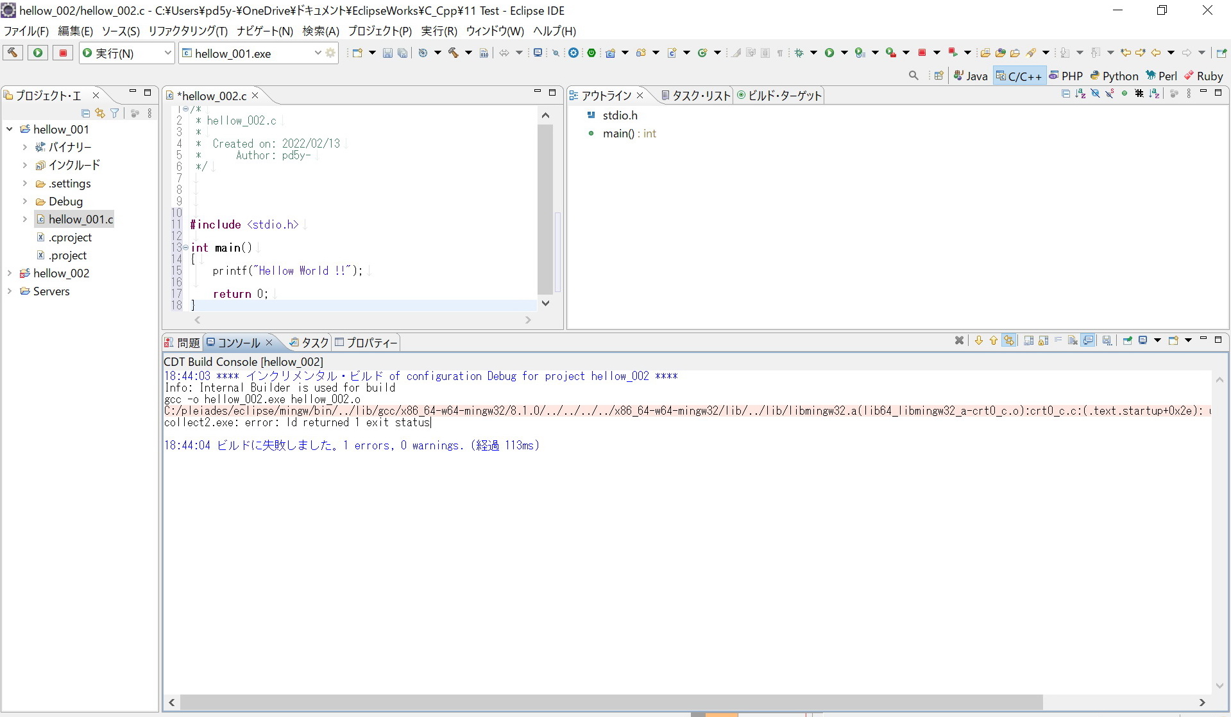Click the green Run toolbar icon
1231x717 pixels.
[829, 53]
